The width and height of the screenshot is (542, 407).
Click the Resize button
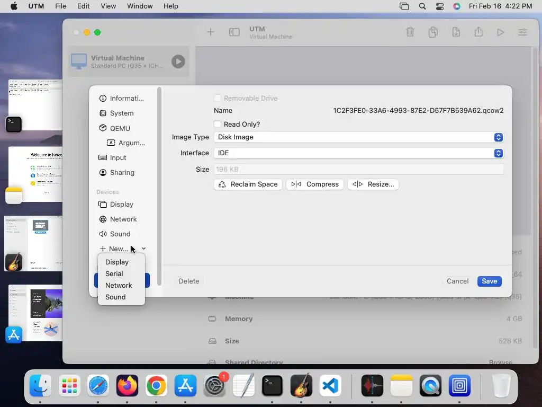click(373, 184)
